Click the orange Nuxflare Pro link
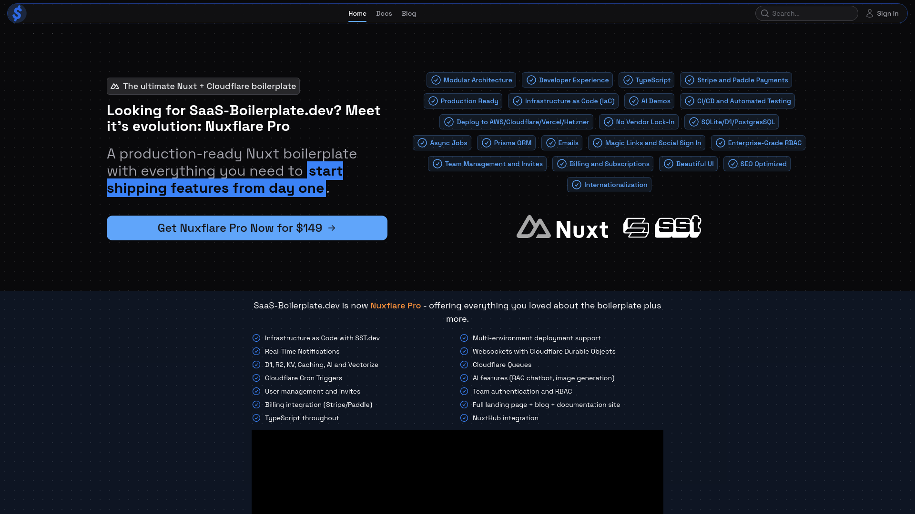The width and height of the screenshot is (915, 514). (x=396, y=306)
